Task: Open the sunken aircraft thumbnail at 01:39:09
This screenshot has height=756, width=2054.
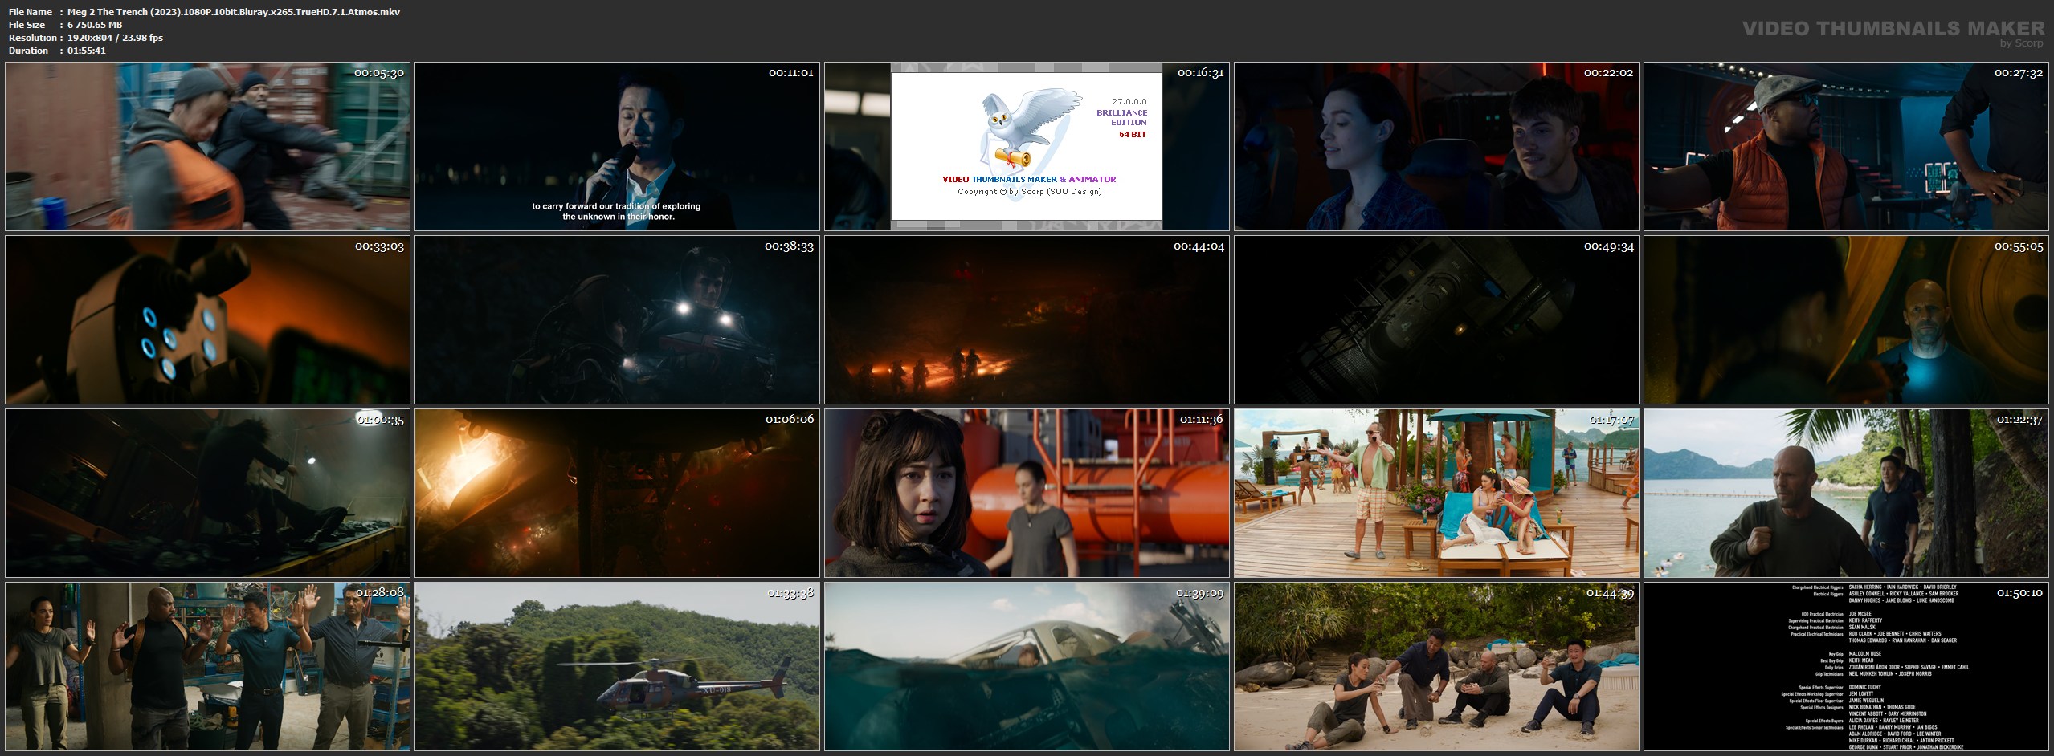Action: [1027, 667]
